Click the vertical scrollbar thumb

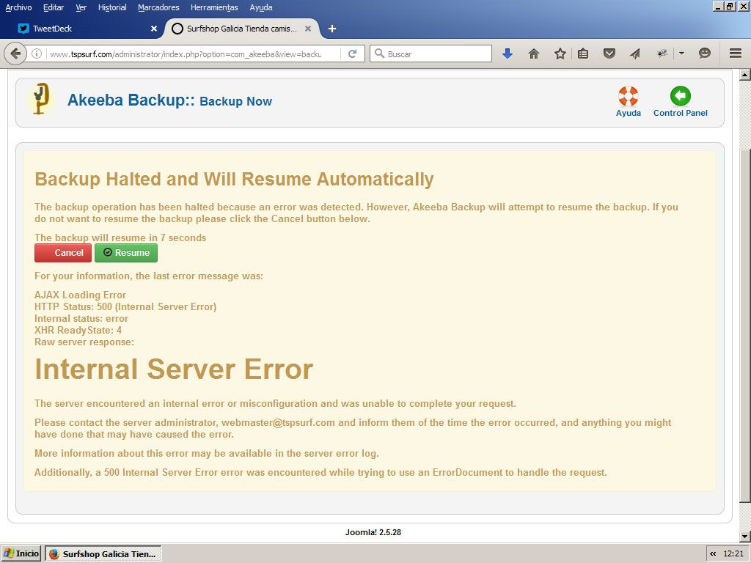(x=745, y=325)
